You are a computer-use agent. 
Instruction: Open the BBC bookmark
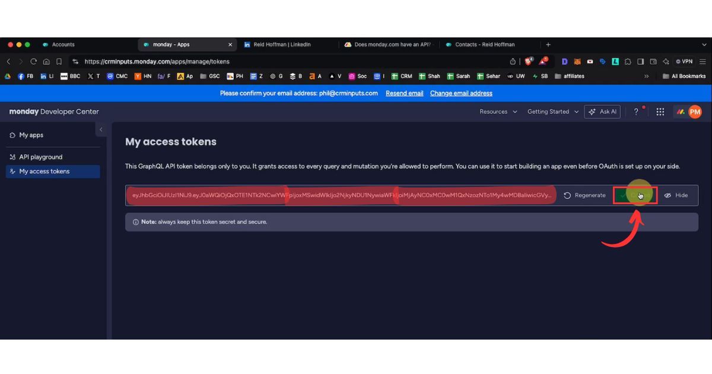click(70, 76)
